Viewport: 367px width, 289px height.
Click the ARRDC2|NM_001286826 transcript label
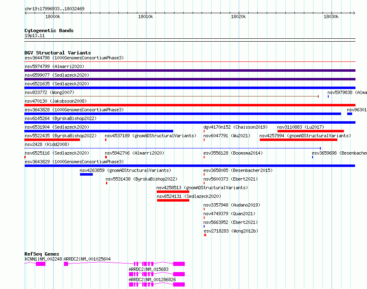[152, 280]
